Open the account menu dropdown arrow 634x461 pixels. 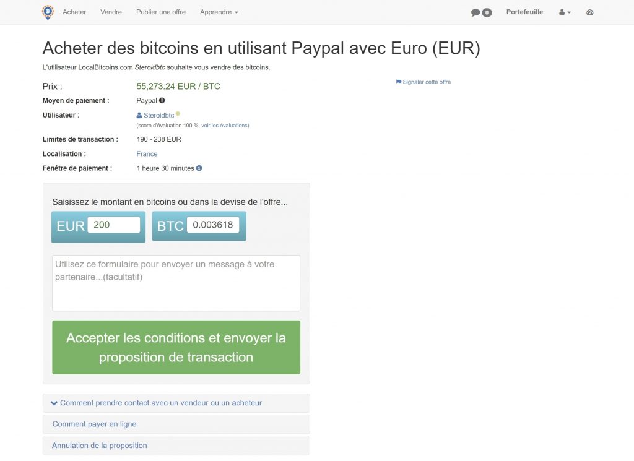(x=570, y=12)
